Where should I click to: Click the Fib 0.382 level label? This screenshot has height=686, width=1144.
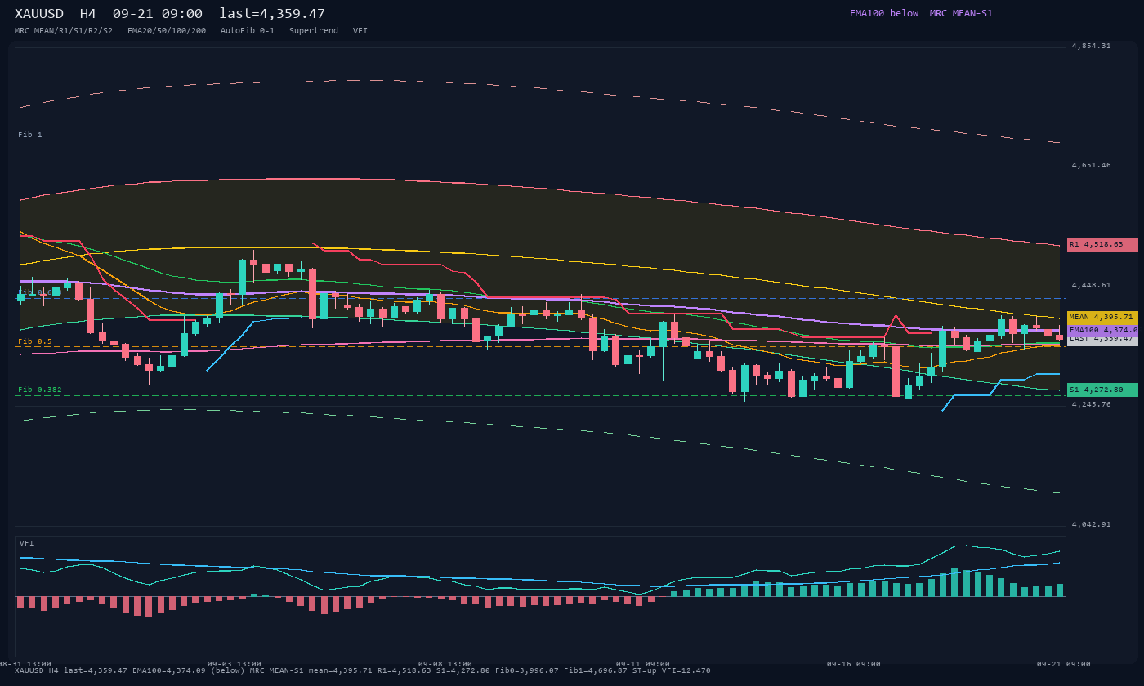[40, 390]
